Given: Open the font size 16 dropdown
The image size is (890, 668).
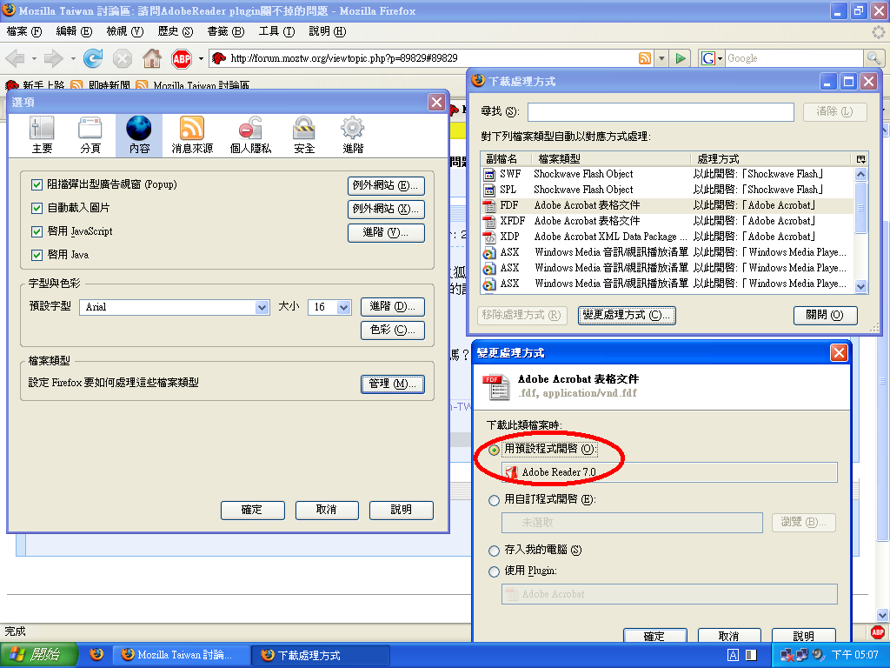Looking at the screenshot, I should (343, 307).
